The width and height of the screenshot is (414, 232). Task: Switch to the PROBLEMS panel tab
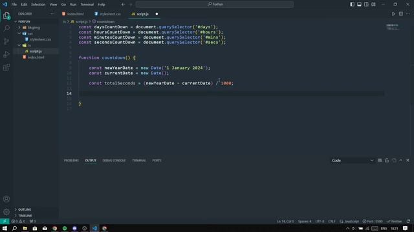click(71, 160)
